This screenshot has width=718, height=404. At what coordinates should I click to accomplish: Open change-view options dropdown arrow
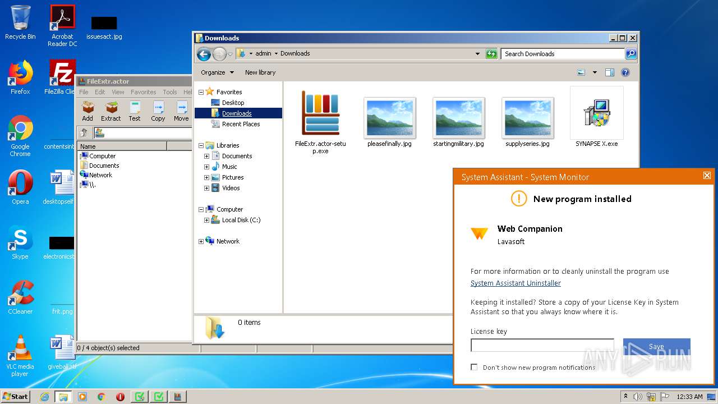pyautogui.click(x=595, y=72)
